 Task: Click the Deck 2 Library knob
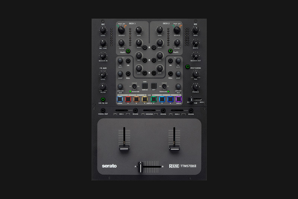pyautogui.click(x=178, y=86)
